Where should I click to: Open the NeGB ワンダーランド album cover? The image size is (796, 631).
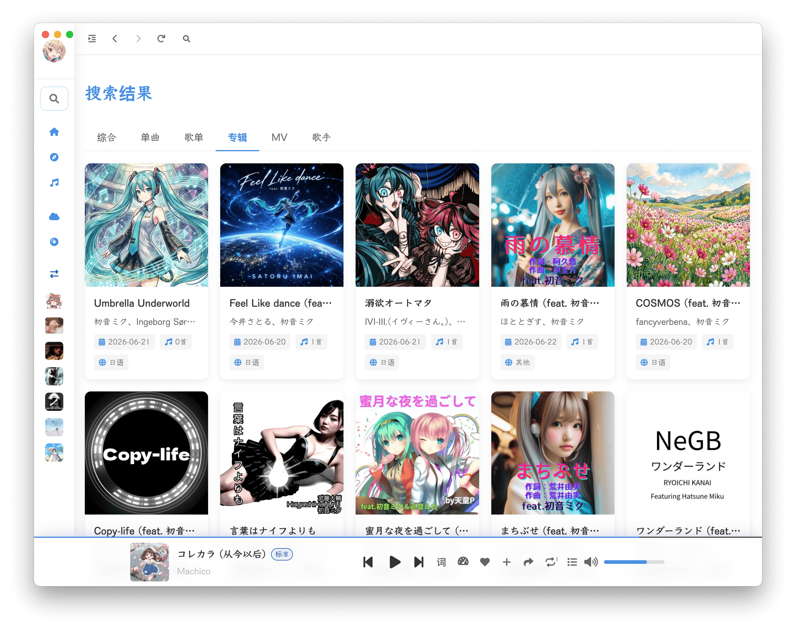(x=688, y=453)
